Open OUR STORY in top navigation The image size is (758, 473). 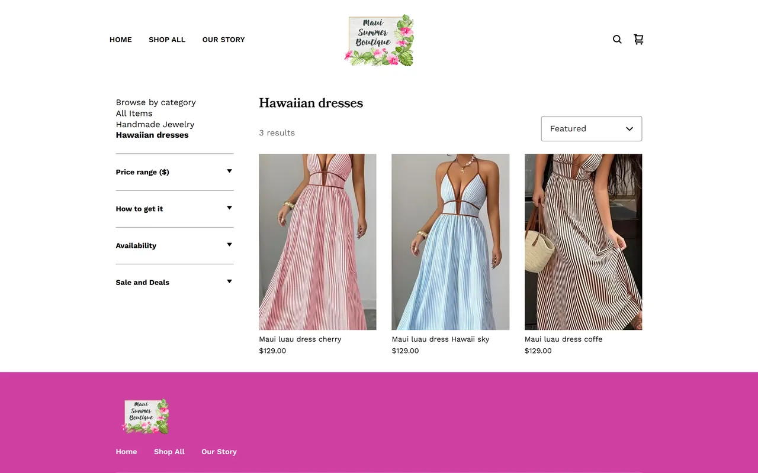coord(223,40)
